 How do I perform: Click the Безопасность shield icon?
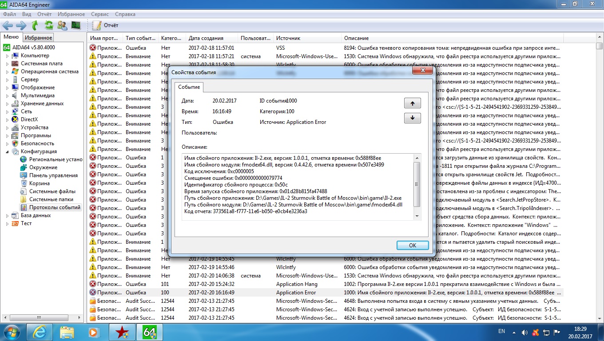[x=15, y=143]
